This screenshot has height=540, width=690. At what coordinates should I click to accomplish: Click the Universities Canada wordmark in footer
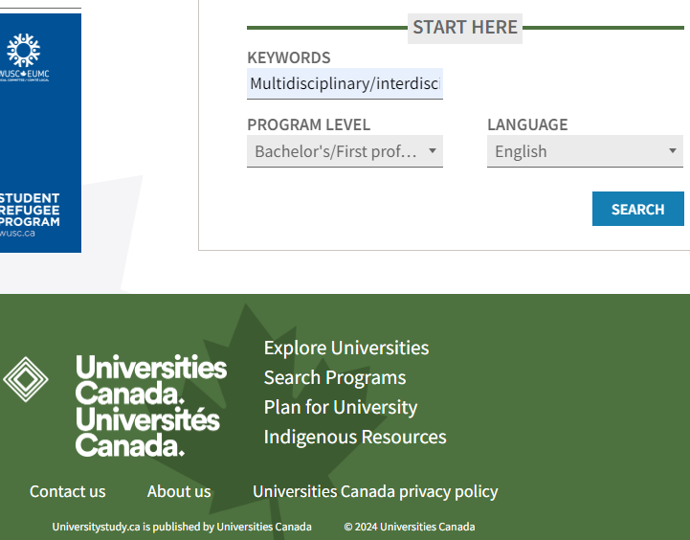click(151, 406)
